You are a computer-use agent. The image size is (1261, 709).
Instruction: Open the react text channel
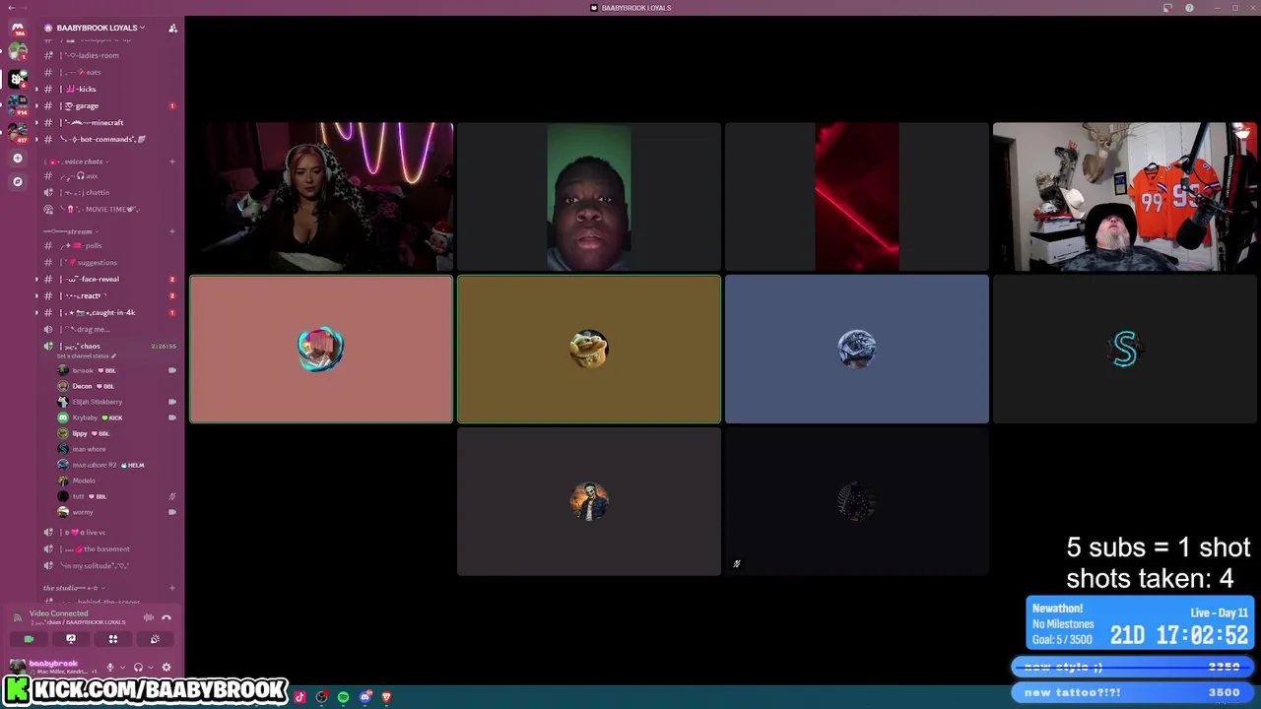click(108, 295)
